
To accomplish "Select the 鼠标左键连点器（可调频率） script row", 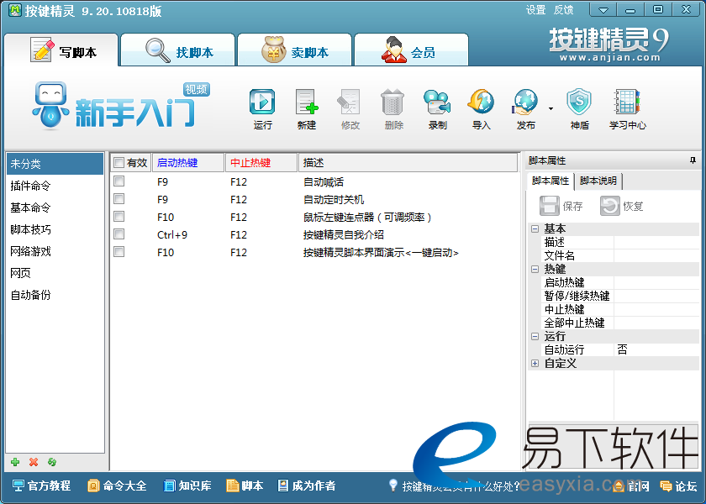I will 315,217.
